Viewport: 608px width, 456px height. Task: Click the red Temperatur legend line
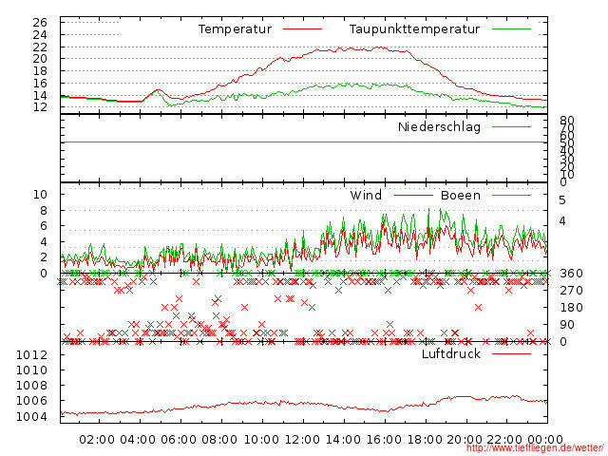[302, 29]
